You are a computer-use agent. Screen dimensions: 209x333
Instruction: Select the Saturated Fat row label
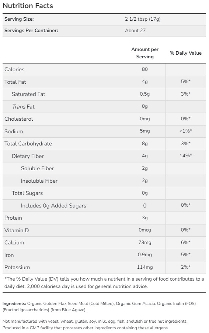tap(28, 94)
